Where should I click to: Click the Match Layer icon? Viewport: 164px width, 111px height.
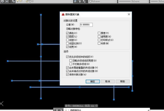point(80,1)
